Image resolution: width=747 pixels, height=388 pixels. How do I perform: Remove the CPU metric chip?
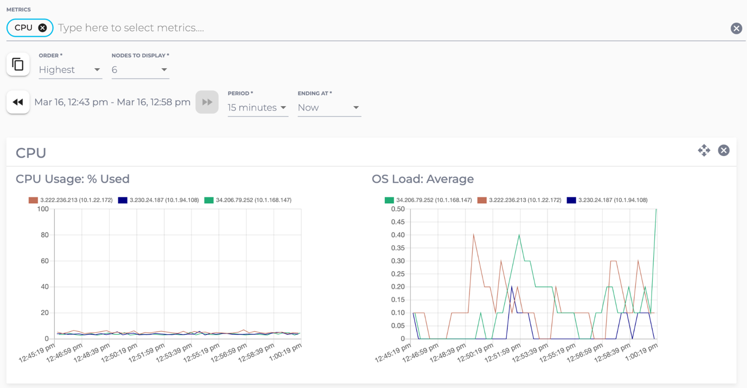click(x=42, y=28)
